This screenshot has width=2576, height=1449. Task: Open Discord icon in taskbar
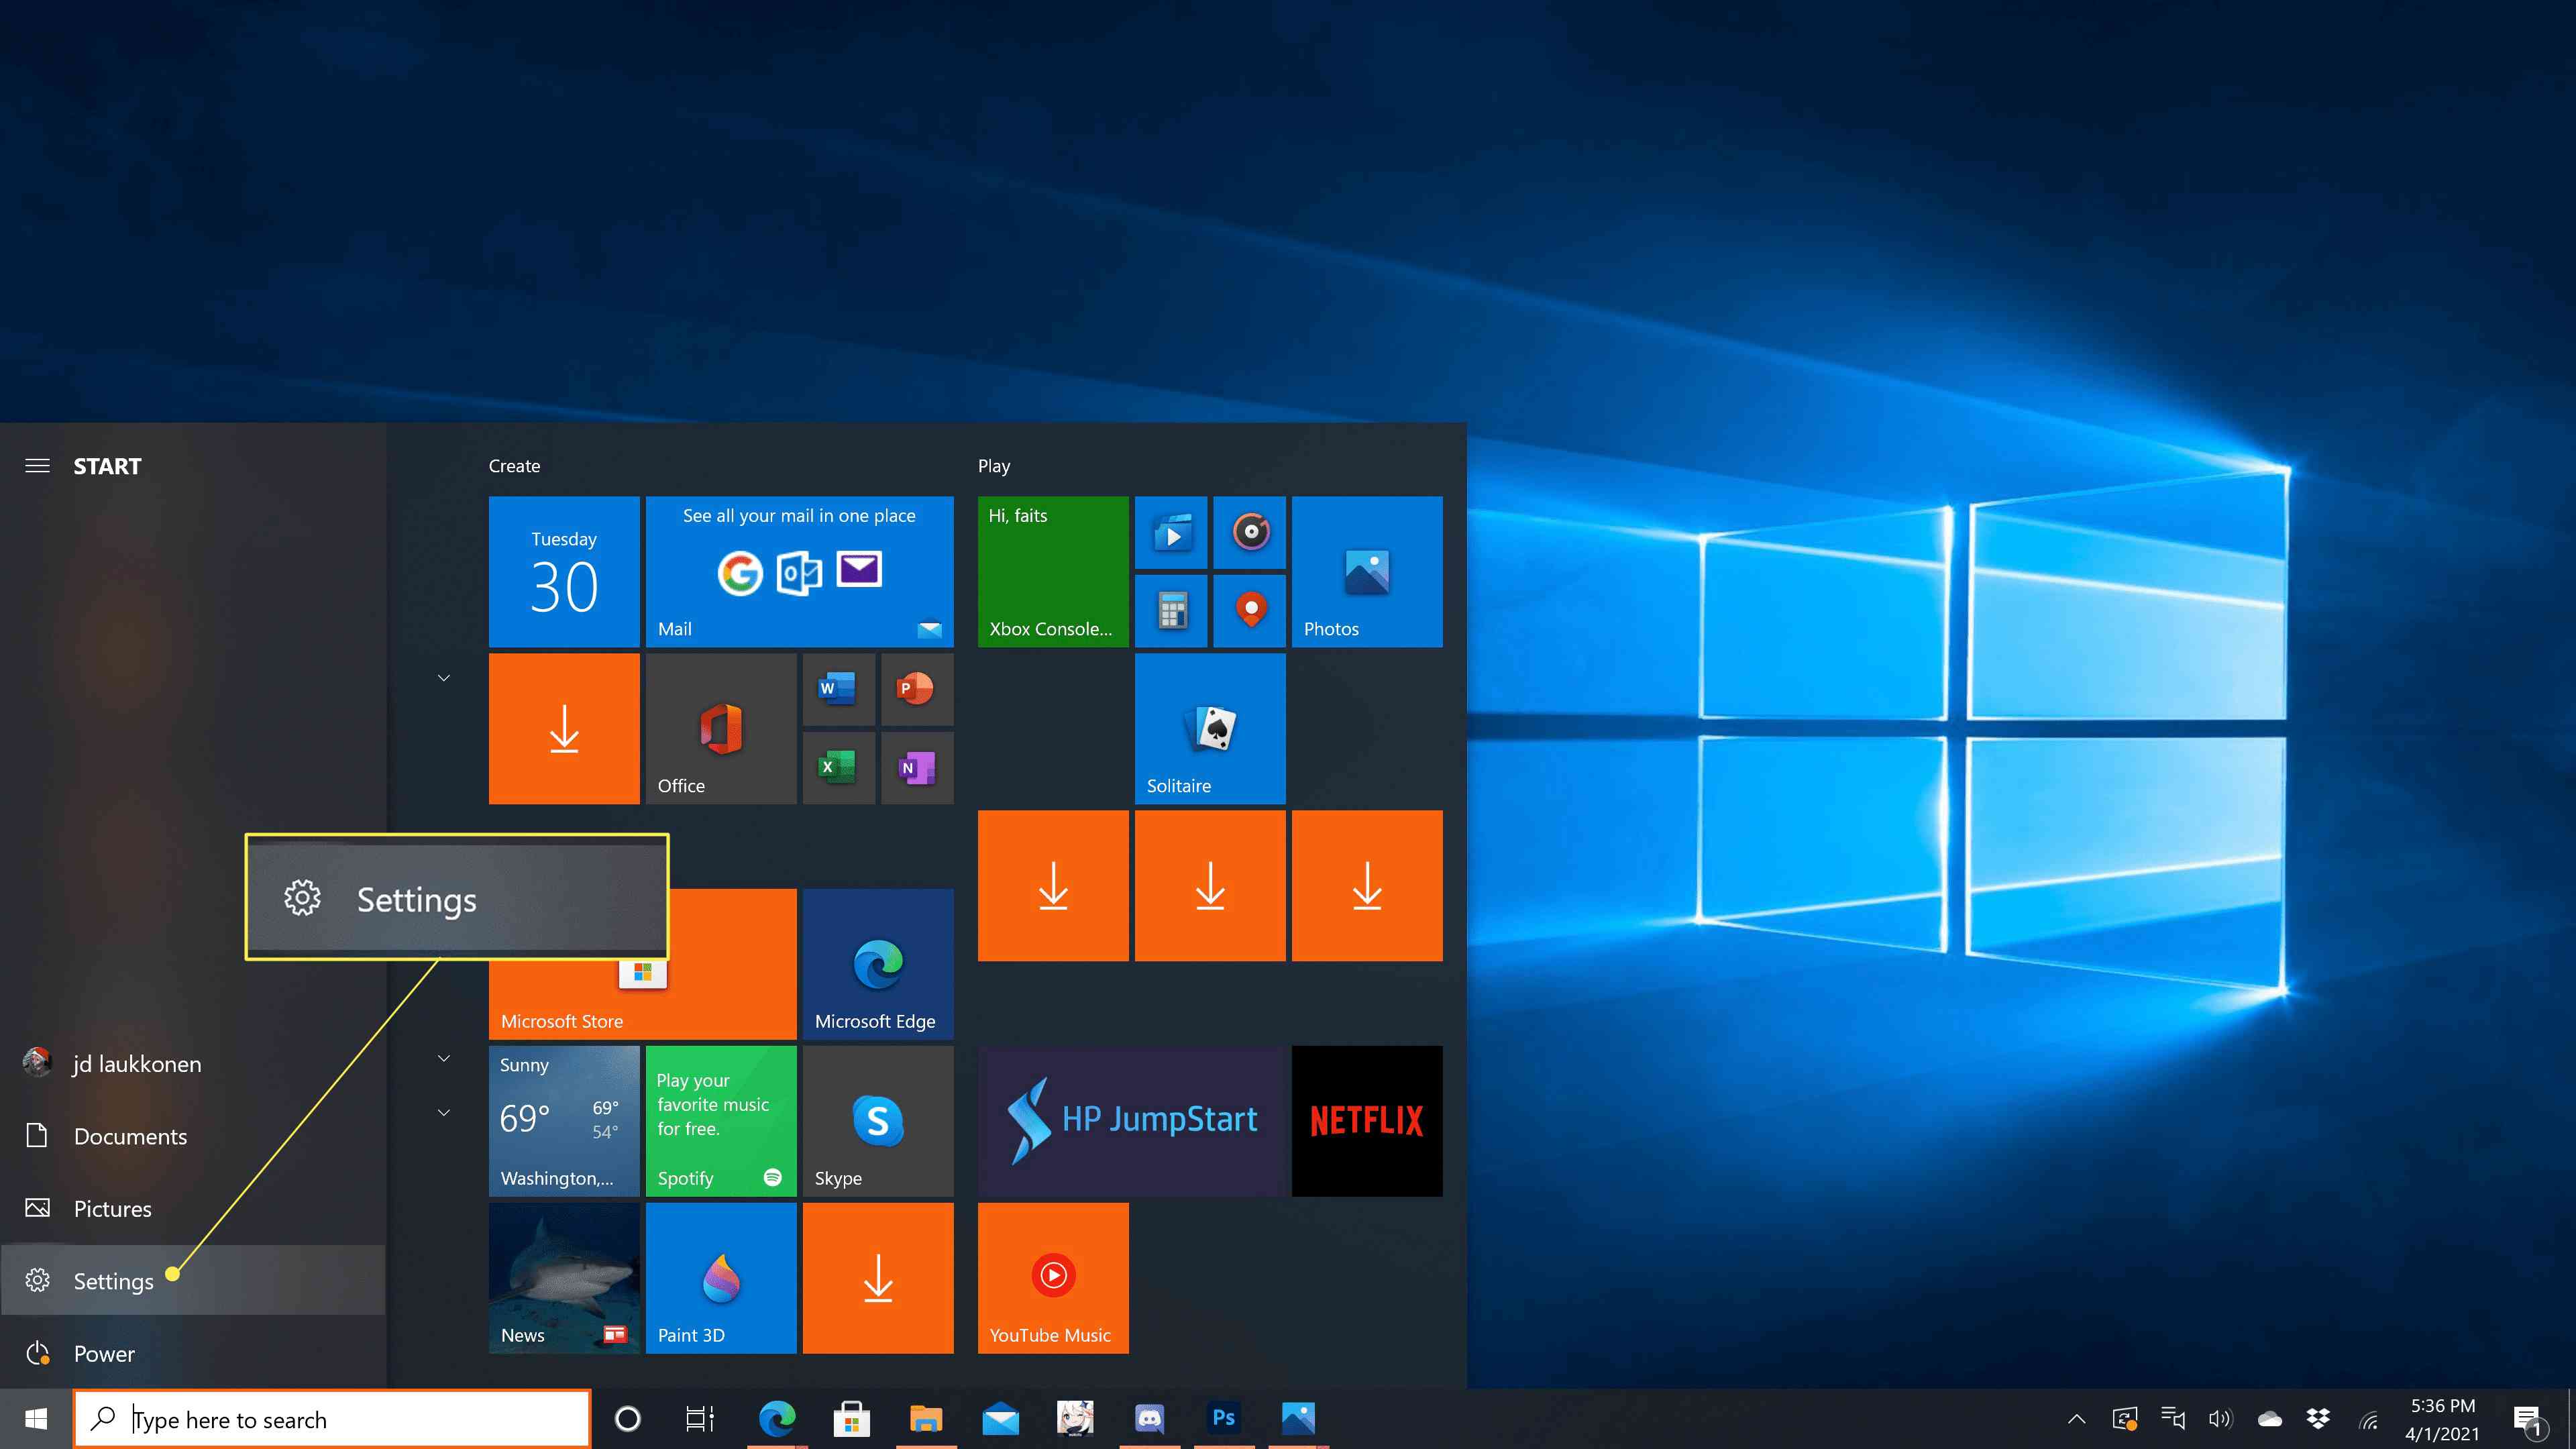[x=1152, y=1419]
